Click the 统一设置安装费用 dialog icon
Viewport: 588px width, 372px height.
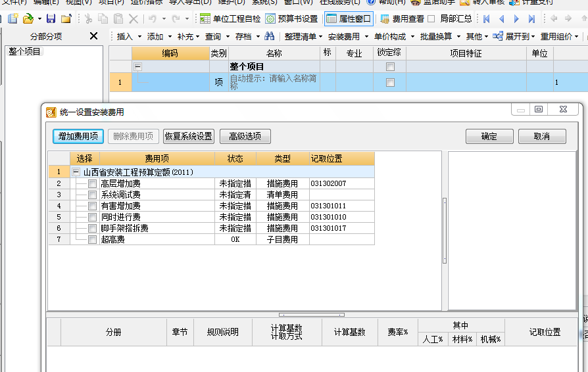pyautogui.click(x=51, y=112)
